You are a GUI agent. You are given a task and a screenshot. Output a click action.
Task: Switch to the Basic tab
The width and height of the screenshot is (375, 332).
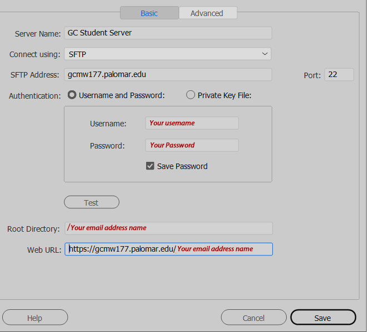tap(149, 13)
